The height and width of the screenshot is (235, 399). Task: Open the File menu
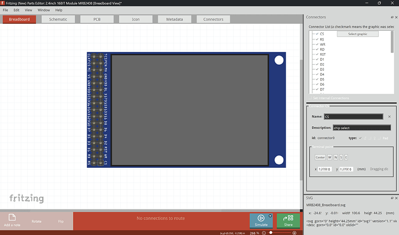tap(5, 10)
